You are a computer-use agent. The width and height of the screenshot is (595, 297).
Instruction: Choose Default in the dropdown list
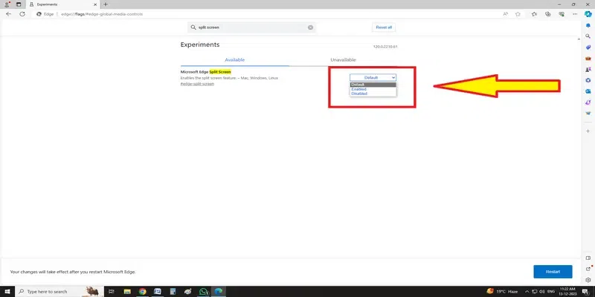pos(373,85)
